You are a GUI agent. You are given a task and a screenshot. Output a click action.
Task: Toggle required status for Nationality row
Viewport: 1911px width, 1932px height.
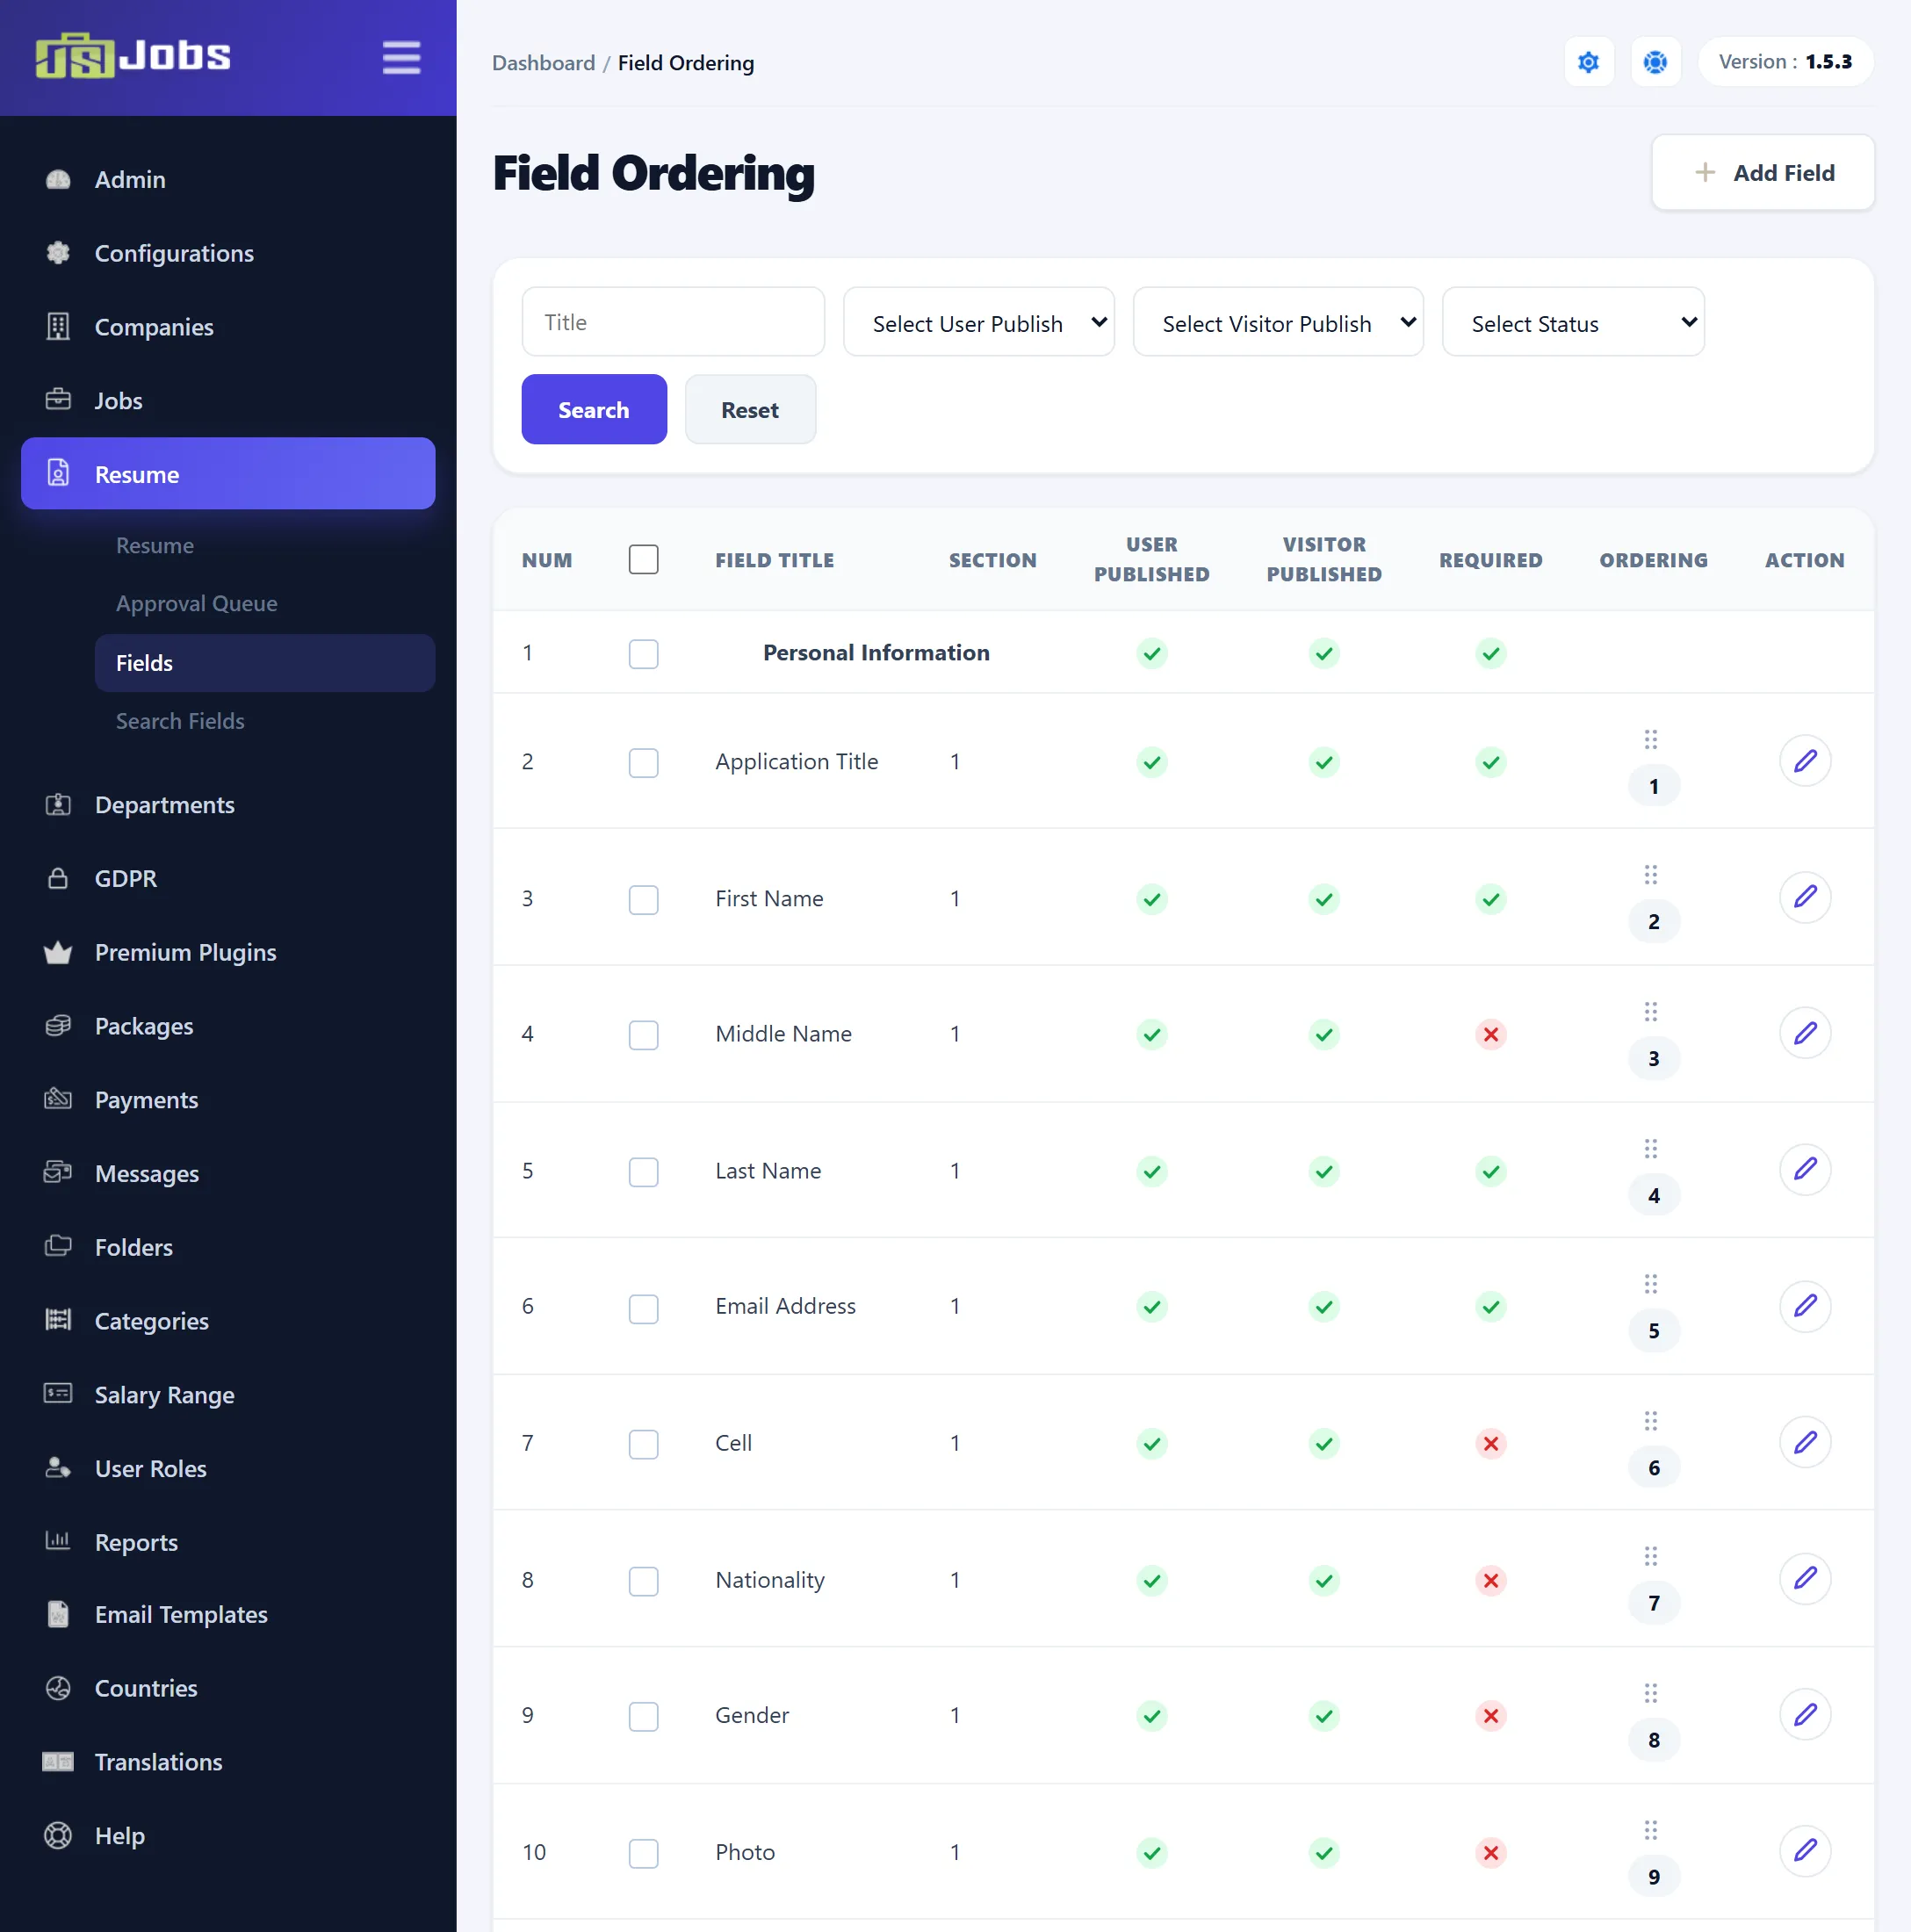click(1490, 1580)
